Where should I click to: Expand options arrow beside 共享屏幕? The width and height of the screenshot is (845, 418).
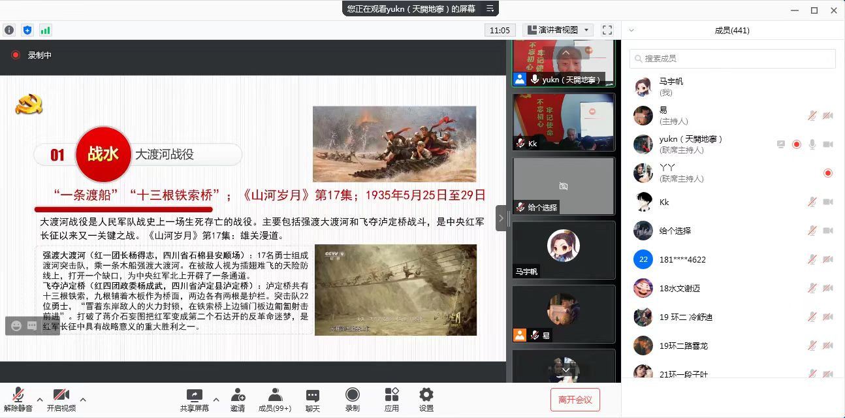tap(216, 399)
